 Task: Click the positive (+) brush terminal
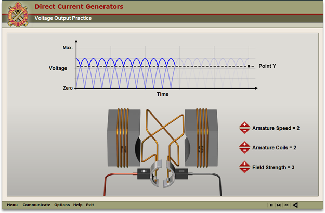tap(144, 173)
